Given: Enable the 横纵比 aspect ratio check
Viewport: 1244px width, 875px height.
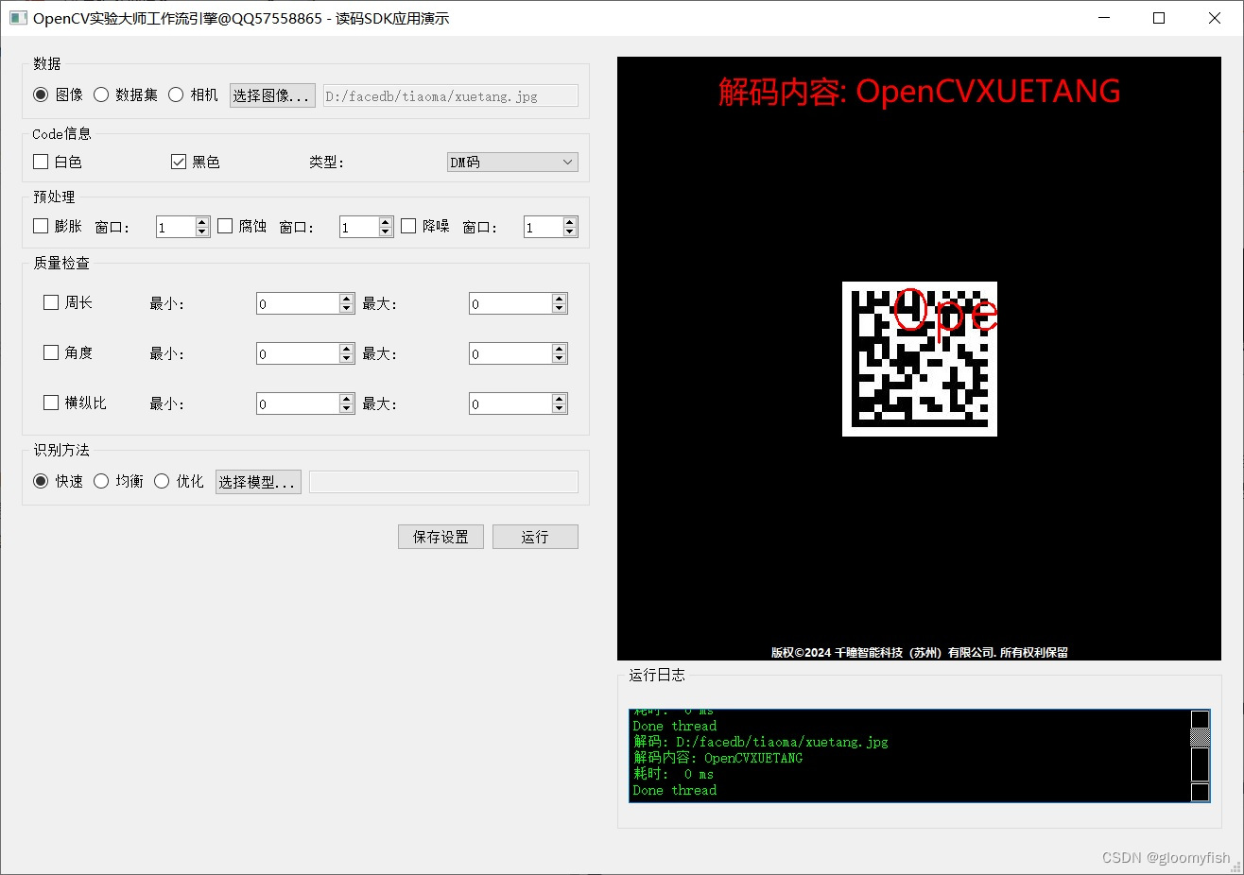Looking at the screenshot, I should (51, 402).
